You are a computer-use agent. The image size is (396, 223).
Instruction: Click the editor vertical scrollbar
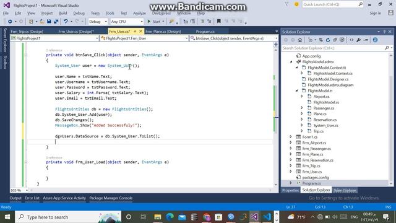point(276,116)
